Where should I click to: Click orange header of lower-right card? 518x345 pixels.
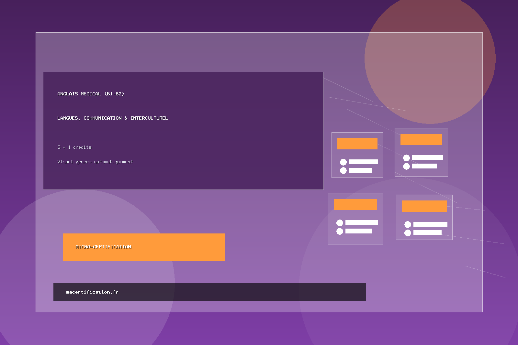pos(424,206)
